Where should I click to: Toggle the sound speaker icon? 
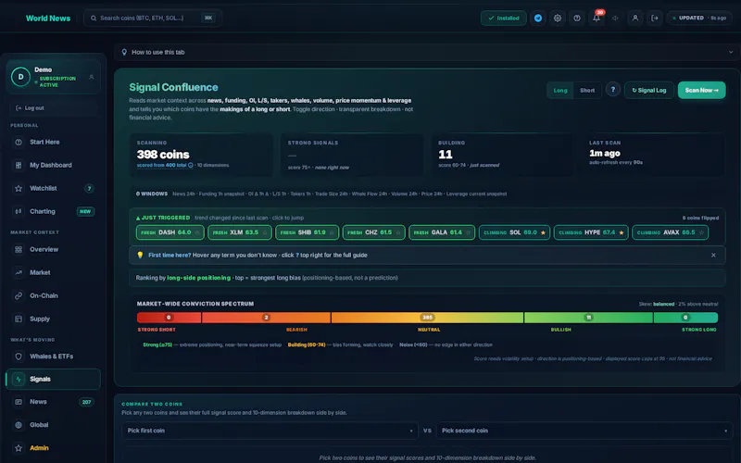pyautogui.click(x=615, y=18)
